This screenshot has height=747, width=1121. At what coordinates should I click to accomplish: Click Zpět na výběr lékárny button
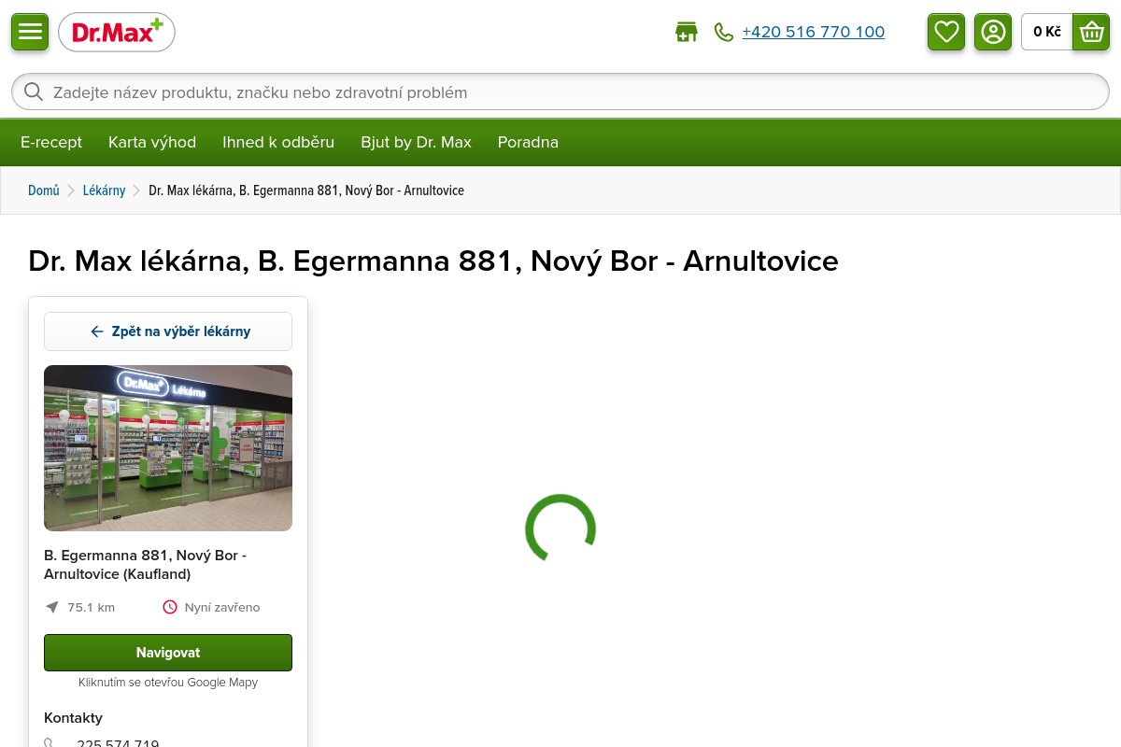[x=168, y=331]
